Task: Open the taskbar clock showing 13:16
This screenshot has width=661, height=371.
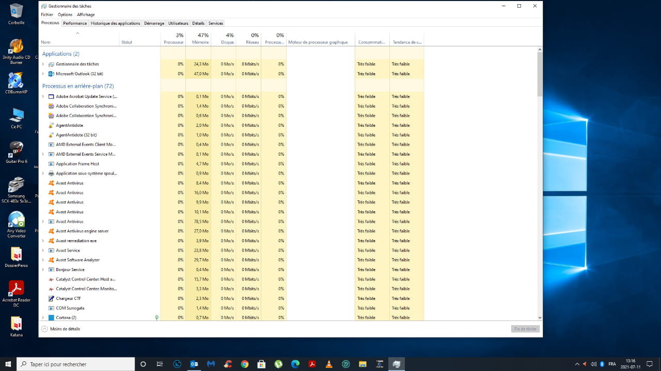Action: (631, 364)
